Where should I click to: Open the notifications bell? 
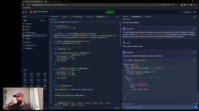coord(192,12)
